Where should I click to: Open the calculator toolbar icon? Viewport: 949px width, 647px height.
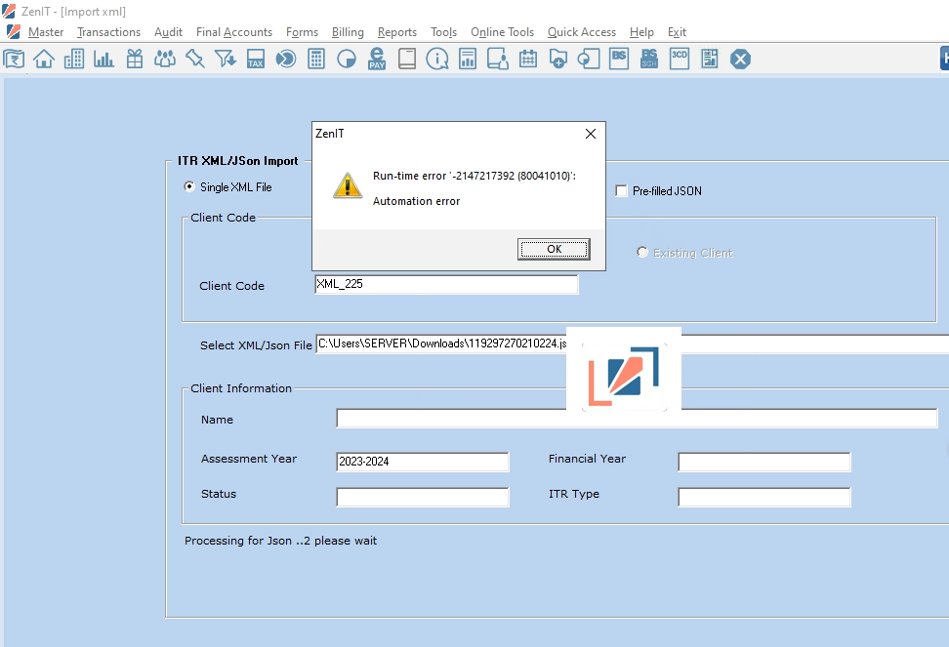click(316, 59)
